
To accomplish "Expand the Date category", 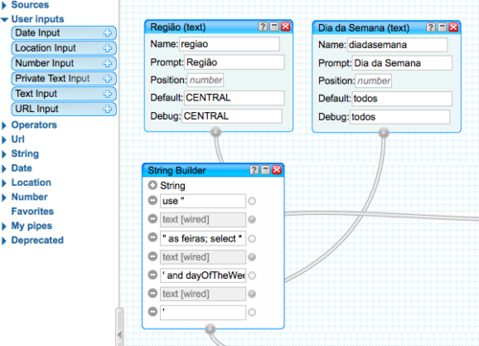I will pos(4,169).
